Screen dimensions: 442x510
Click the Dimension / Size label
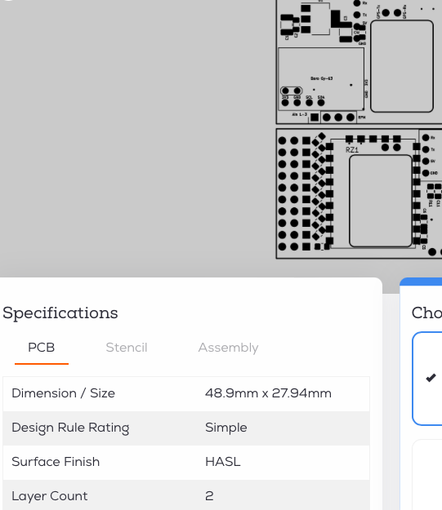point(63,393)
